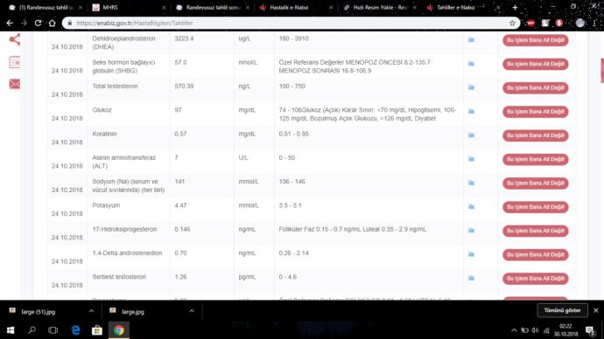The width and height of the screenshot is (604, 339).
Task: Click 'Bu İşlem Bana Ait Değil' for DHEA
Action: [x=536, y=40]
